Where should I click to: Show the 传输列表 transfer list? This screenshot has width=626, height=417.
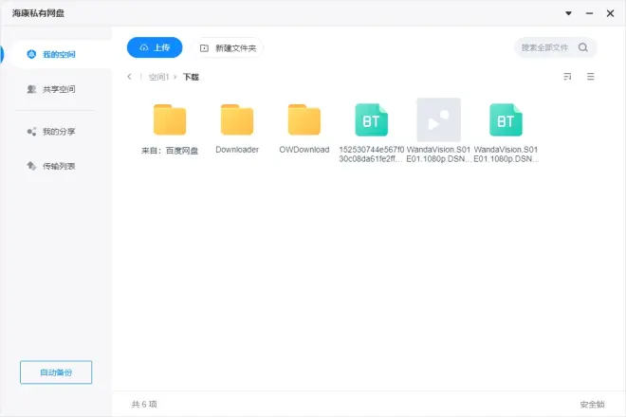click(57, 166)
